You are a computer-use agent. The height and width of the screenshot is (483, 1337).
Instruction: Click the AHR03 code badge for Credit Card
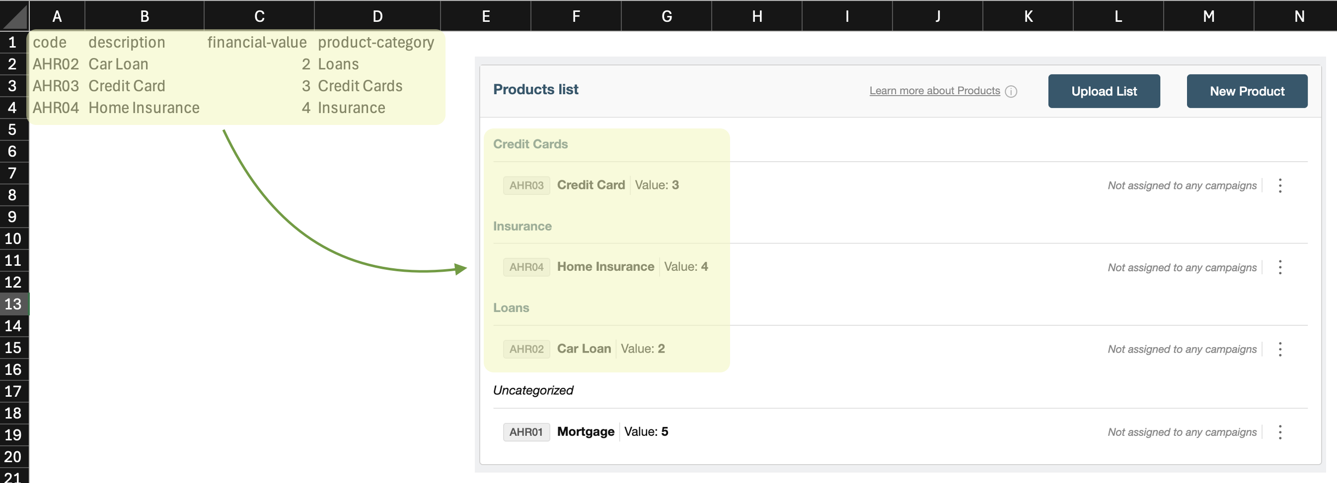pyautogui.click(x=526, y=185)
